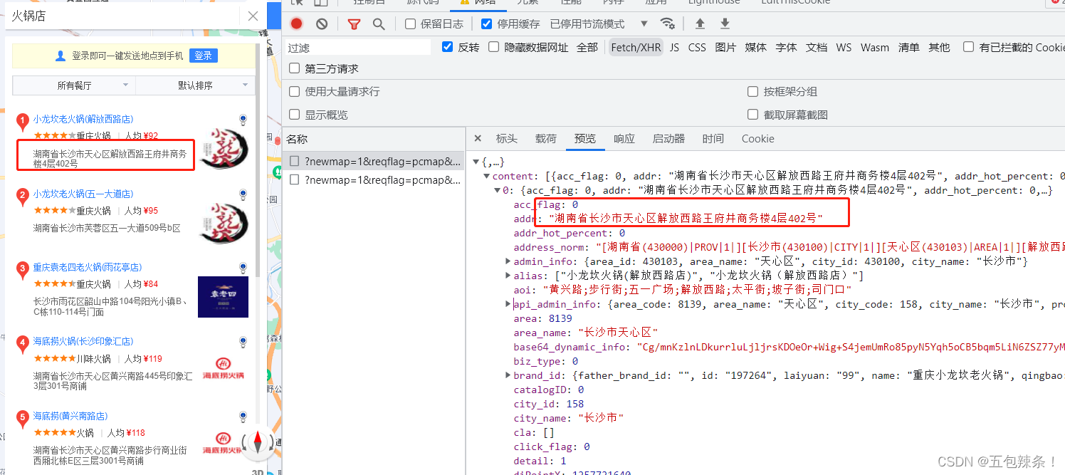This screenshot has width=1065, height=475.
Task: Open 所有餐厅 category dropdown
Action: [x=74, y=85]
